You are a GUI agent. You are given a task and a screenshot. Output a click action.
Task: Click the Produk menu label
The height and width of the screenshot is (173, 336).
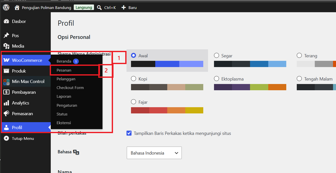[x=19, y=71]
